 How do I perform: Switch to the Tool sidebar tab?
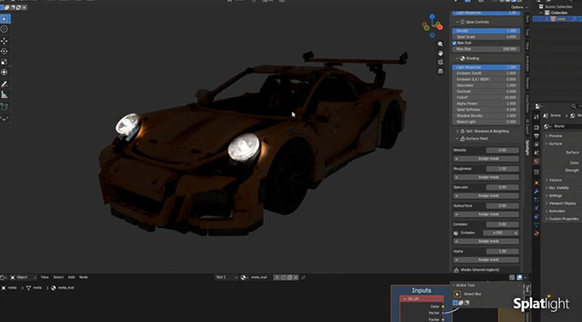527,32
